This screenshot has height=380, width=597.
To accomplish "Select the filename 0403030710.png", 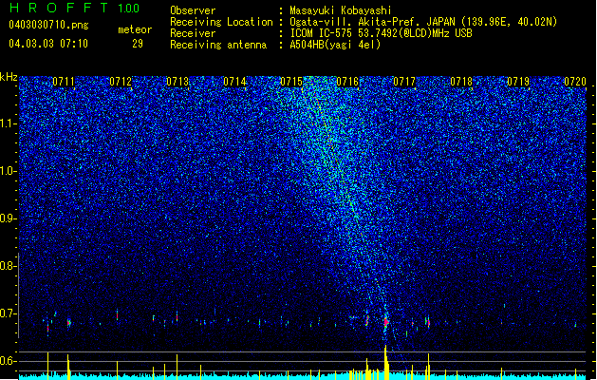I will (x=48, y=26).
